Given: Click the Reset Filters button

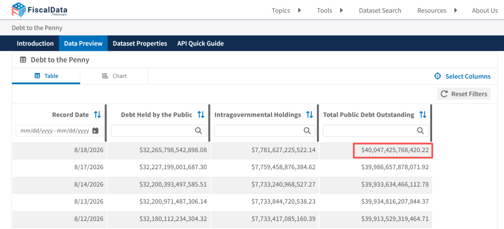Looking at the screenshot, I should point(464,94).
